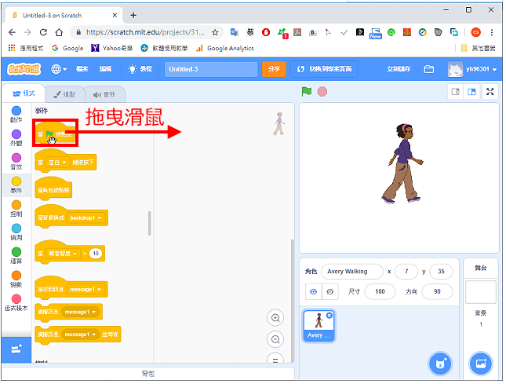Zoom in the code workspace
Viewport: 506px width, 384px height.
[x=275, y=318]
